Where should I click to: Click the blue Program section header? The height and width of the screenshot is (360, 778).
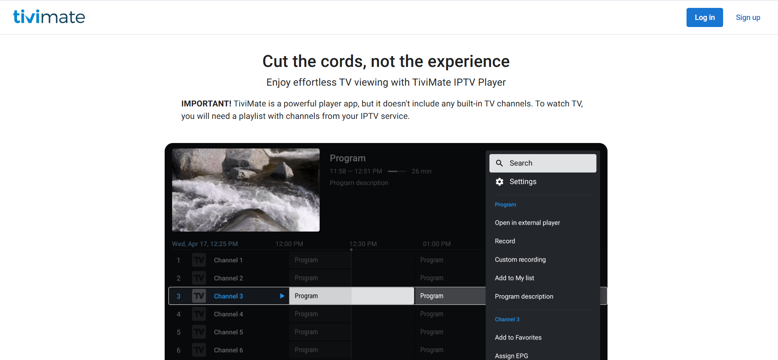(505, 205)
